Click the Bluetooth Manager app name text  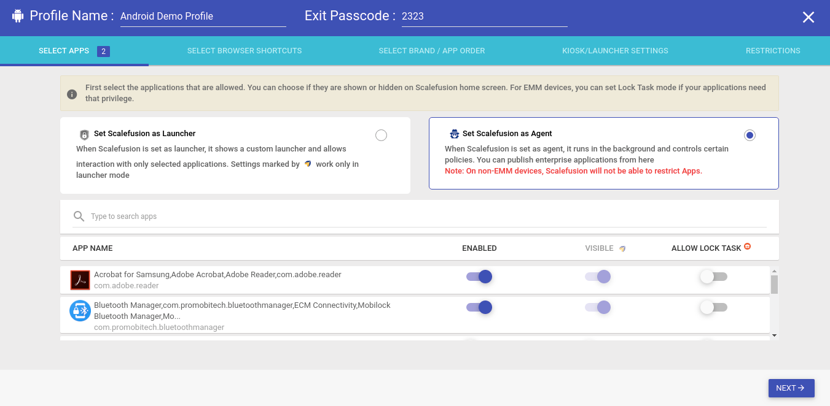coord(242,311)
